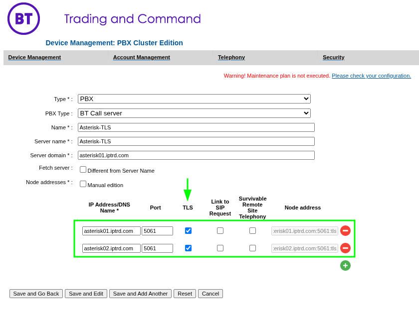
Task: Open the Account Management menu
Action: [142, 57]
